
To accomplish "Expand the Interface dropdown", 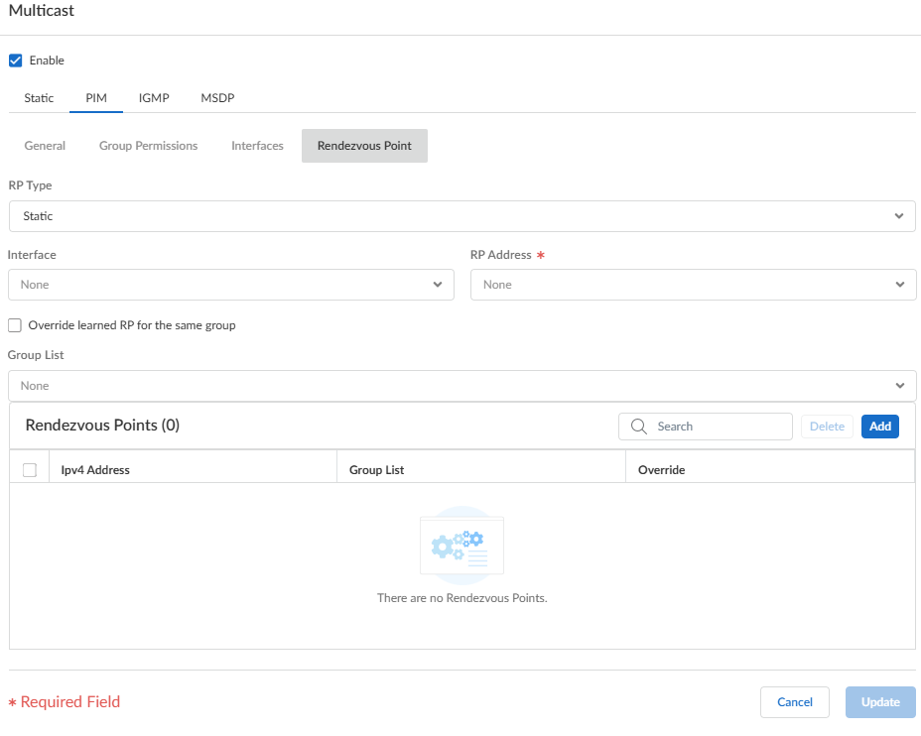I will click(230, 285).
